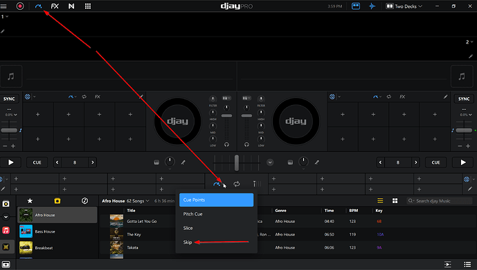Decrease left deck loop length arrow
The width and height of the screenshot is (477, 270).
tap(57, 162)
